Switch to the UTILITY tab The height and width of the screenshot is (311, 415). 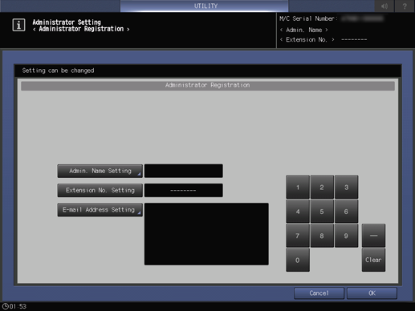click(x=205, y=6)
